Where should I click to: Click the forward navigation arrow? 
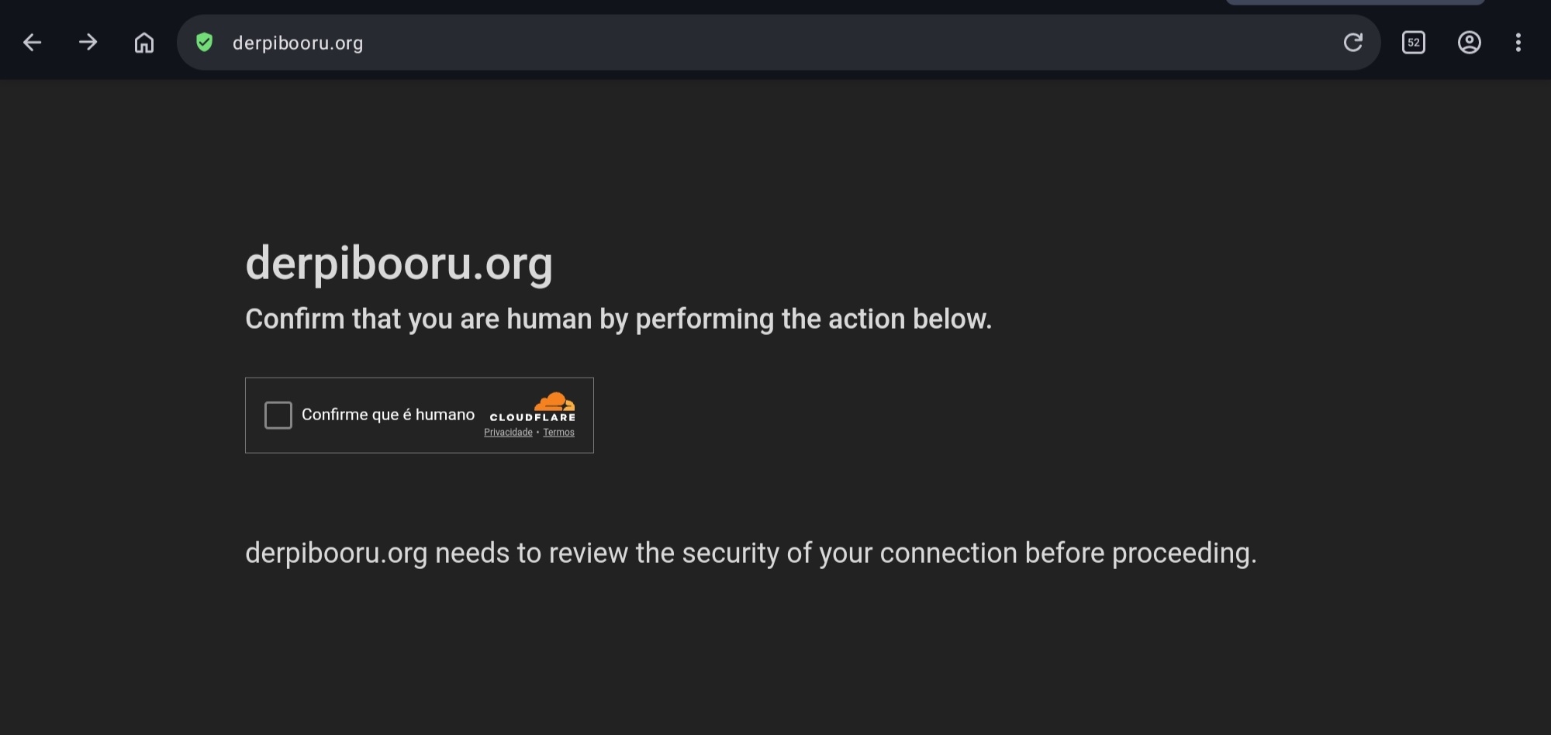click(x=88, y=42)
